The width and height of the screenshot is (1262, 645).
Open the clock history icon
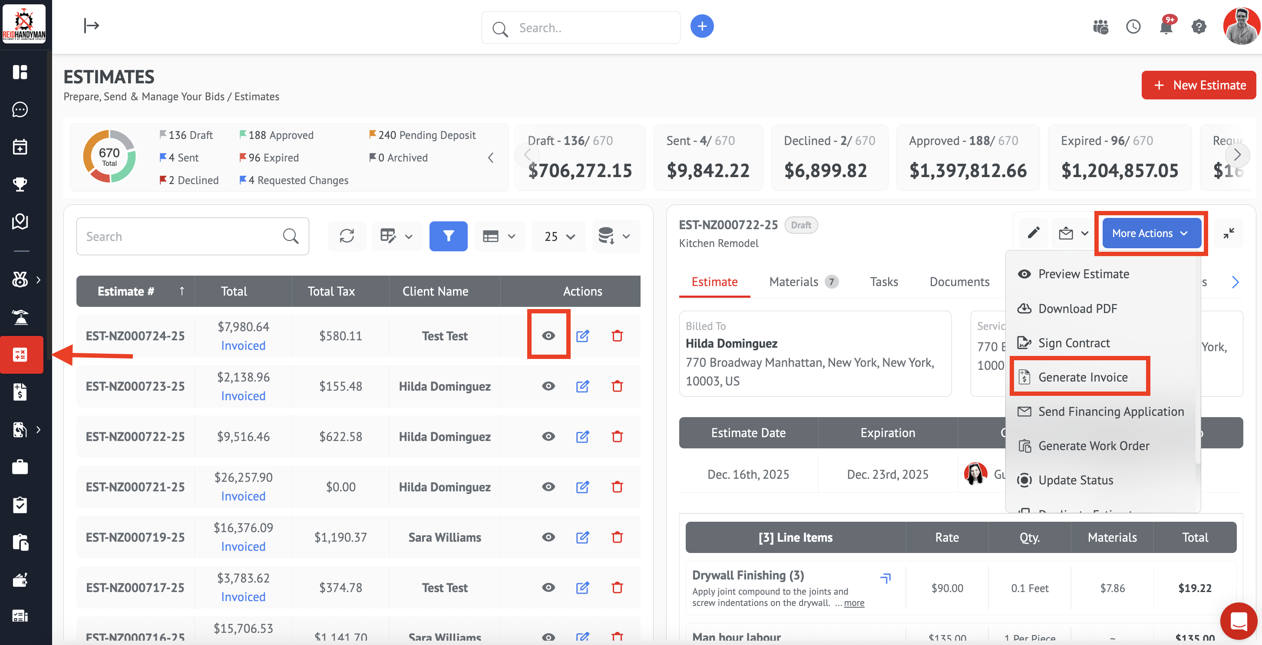point(1133,27)
